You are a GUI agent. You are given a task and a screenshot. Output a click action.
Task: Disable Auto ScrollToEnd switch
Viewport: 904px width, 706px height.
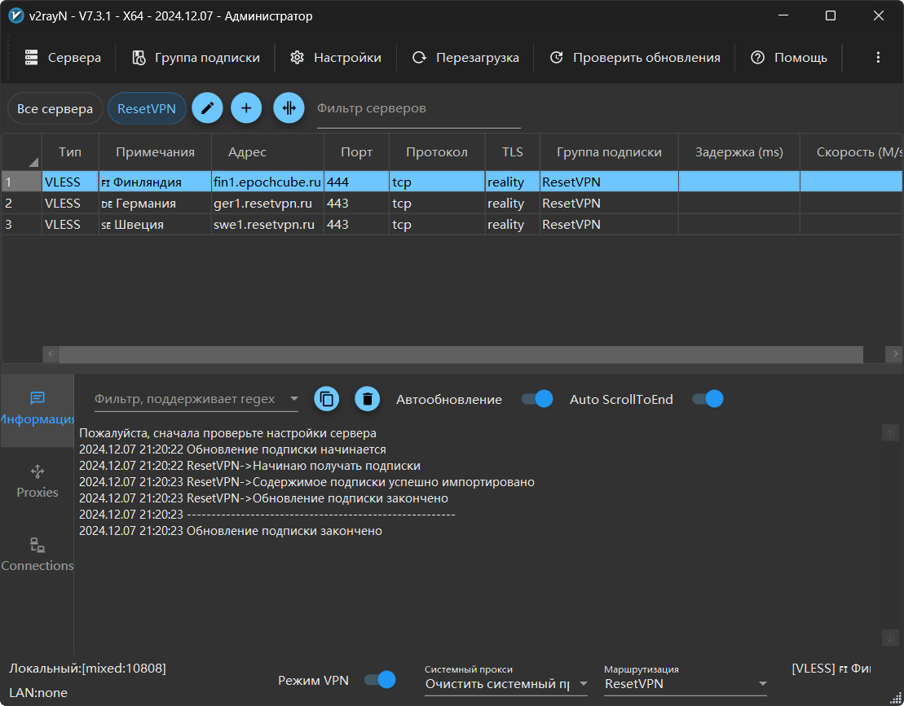click(x=707, y=399)
